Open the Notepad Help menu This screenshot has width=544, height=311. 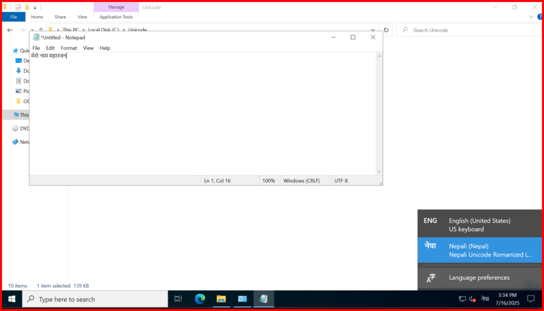pyautogui.click(x=105, y=48)
